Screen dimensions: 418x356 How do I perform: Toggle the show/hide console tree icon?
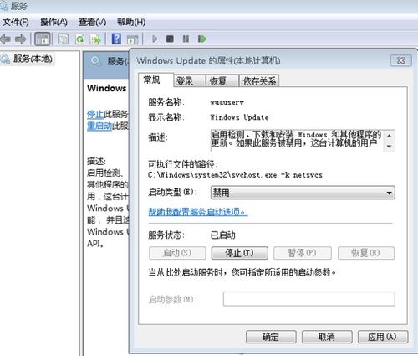pyautogui.click(x=43, y=39)
